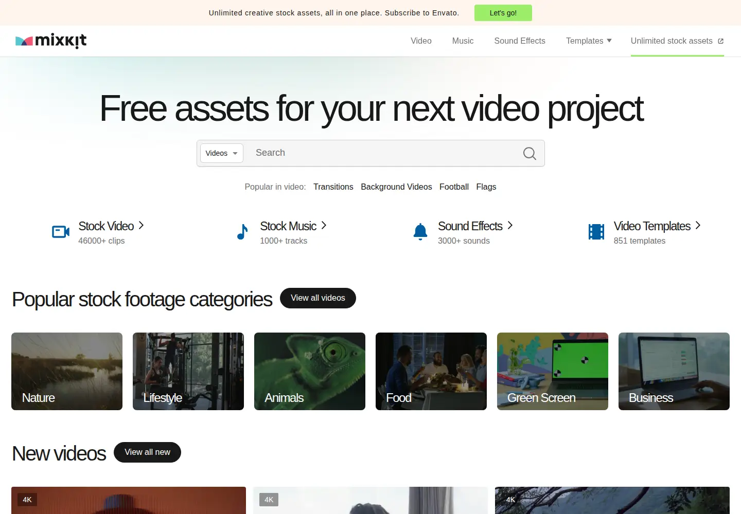Open the Animals category thumbnail
Image resolution: width=741 pixels, height=514 pixels.
[310, 371]
